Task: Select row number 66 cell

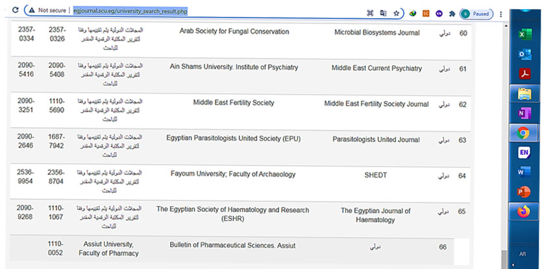Action: [x=443, y=247]
